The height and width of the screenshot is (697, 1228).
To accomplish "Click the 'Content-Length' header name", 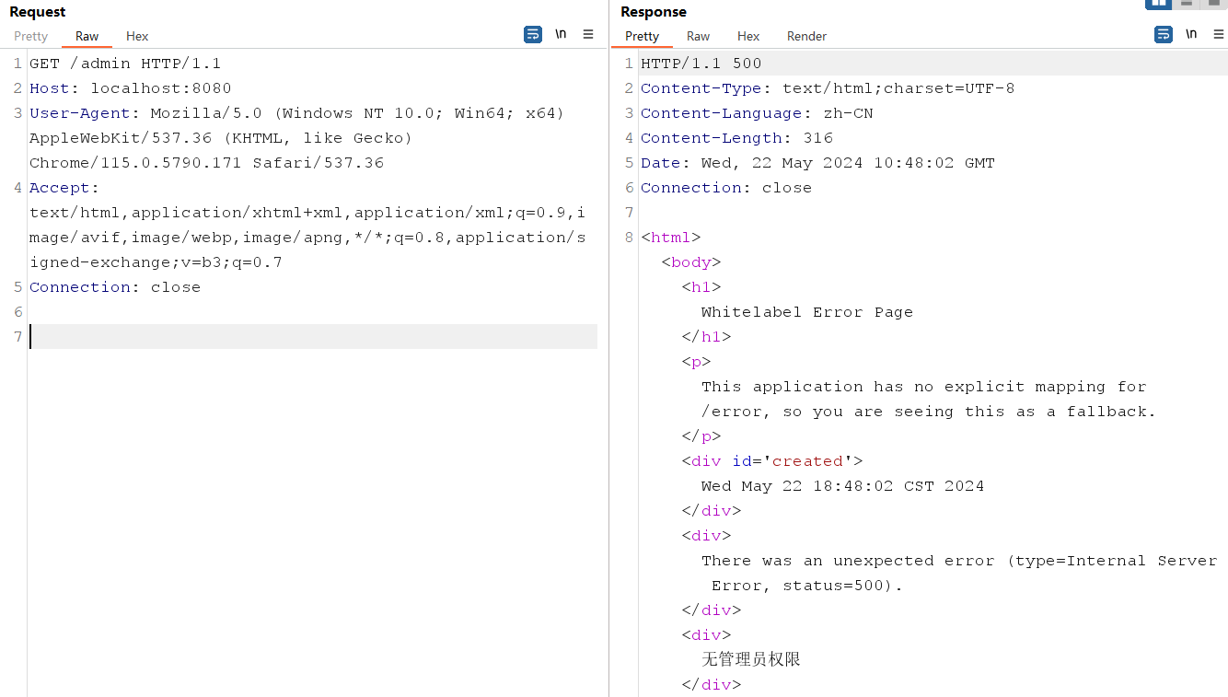I will coord(712,138).
